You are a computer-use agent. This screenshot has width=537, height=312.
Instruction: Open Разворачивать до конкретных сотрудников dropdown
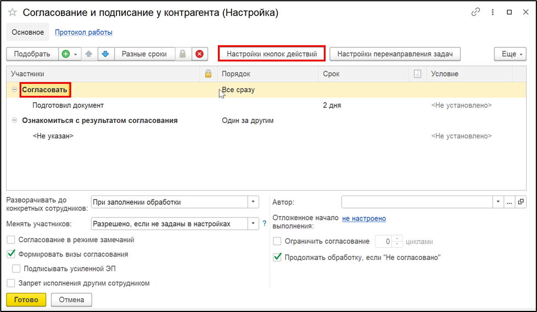tap(253, 202)
